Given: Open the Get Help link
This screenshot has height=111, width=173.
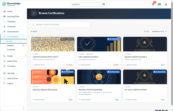Looking at the screenshot, I should pos(11,73).
